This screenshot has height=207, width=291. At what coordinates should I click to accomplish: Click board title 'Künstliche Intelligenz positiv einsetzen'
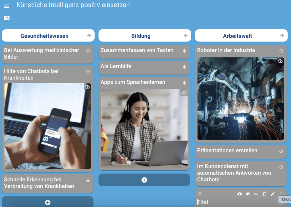click(x=73, y=5)
